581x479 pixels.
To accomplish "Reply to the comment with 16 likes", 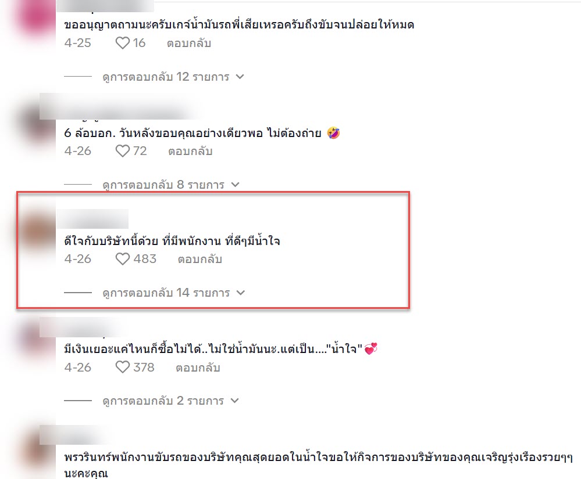I will pos(189,44).
